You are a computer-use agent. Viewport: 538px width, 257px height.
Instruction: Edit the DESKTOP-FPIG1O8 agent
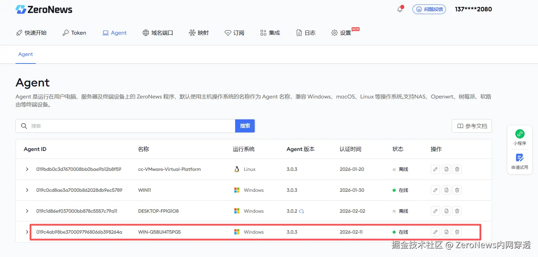click(x=435, y=211)
